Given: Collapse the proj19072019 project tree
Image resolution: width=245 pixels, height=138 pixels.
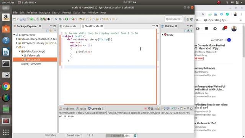Looking at the screenshot, I should [14, 35].
